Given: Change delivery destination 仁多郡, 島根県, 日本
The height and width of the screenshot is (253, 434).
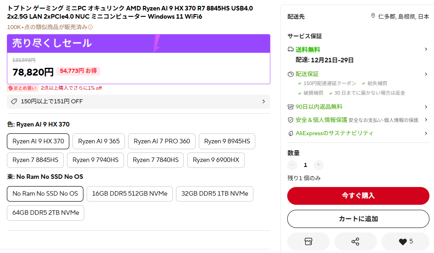Looking at the screenshot, I should coord(403,16).
